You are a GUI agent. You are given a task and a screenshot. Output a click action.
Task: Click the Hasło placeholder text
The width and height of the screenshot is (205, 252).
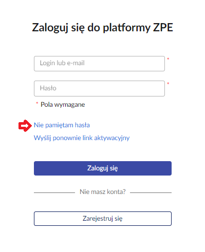(x=48, y=88)
